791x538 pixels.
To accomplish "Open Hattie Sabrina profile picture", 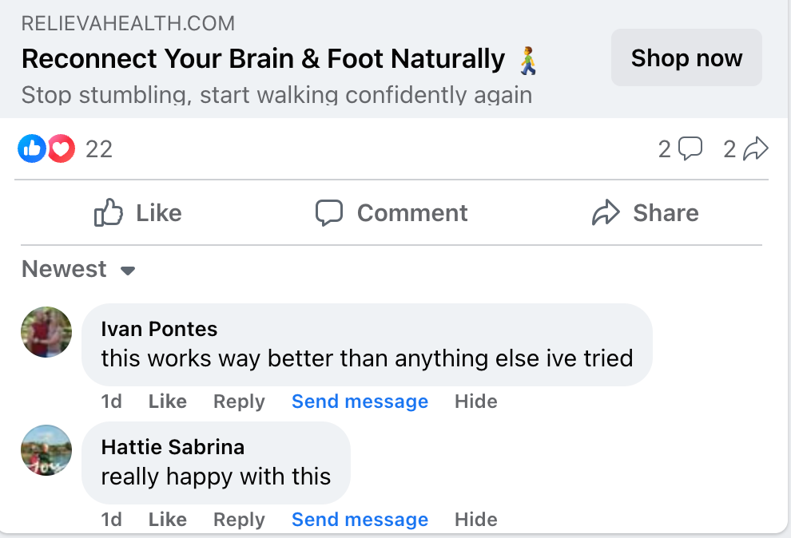I will tap(46, 450).
